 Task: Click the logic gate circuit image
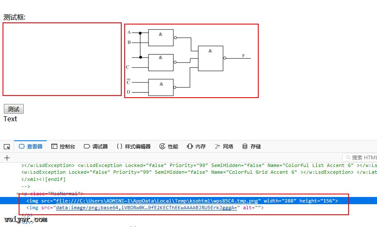click(191, 61)
